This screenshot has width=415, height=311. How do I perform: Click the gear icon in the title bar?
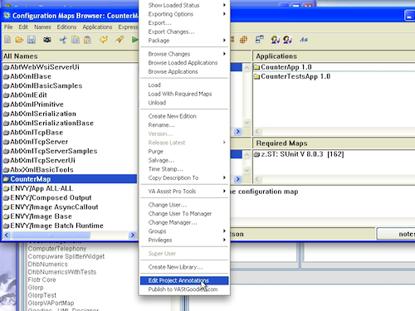(x=7, y=16)
